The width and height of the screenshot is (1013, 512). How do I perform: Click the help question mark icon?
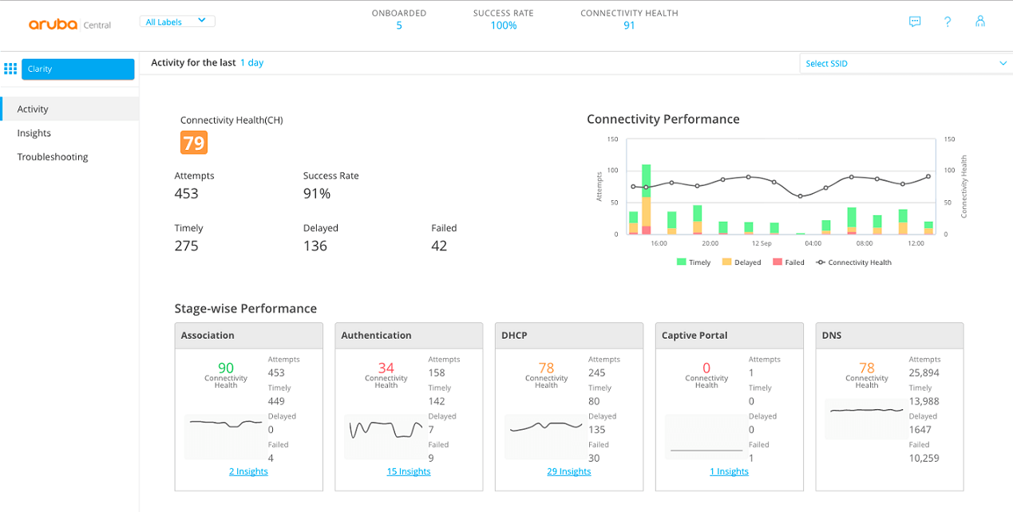tap(948, 22)
